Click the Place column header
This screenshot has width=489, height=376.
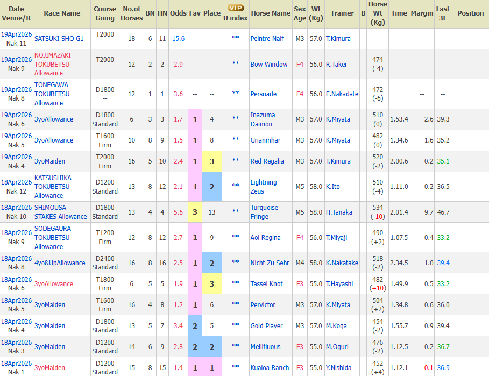pyautogui.click(x=212, y=13)
